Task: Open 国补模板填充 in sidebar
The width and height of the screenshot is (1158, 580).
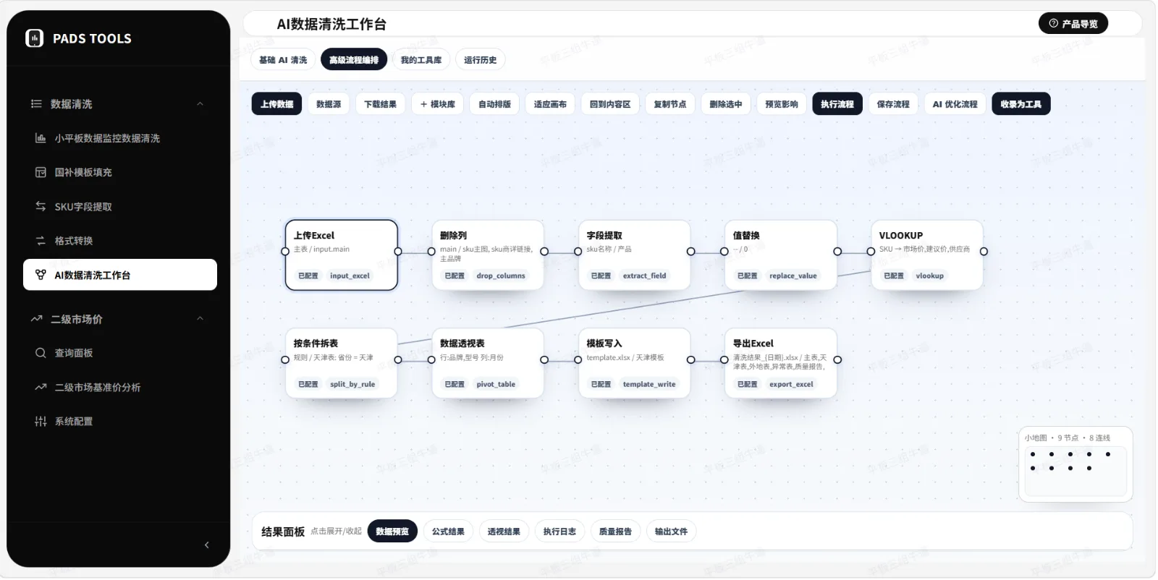Action: pos(120,172)
